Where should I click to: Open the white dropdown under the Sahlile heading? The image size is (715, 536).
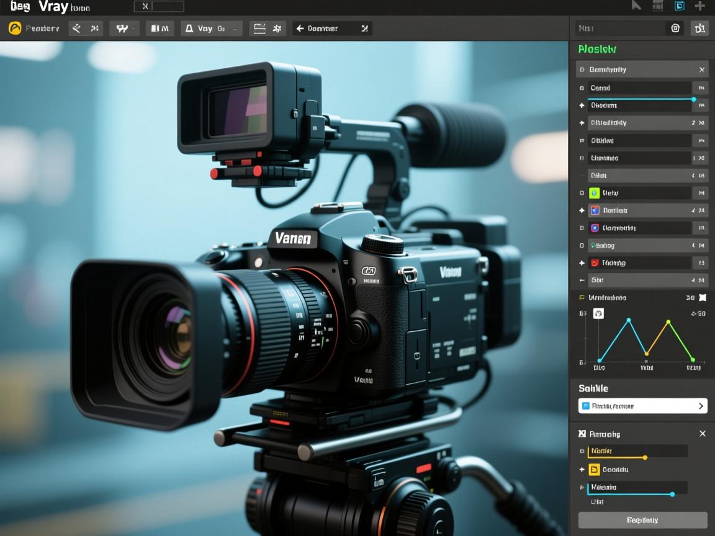pyautogui.click(x=642, y=406)
